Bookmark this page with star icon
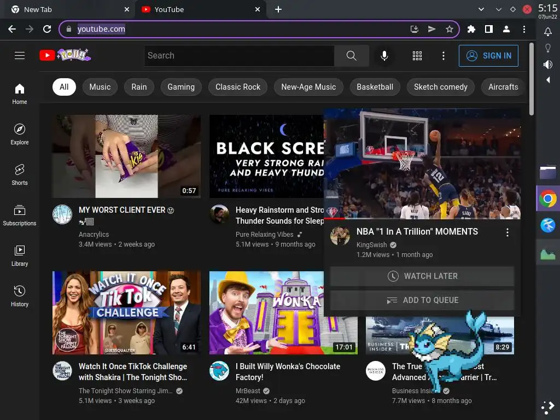The image size is (560, 420). (450, 29)
